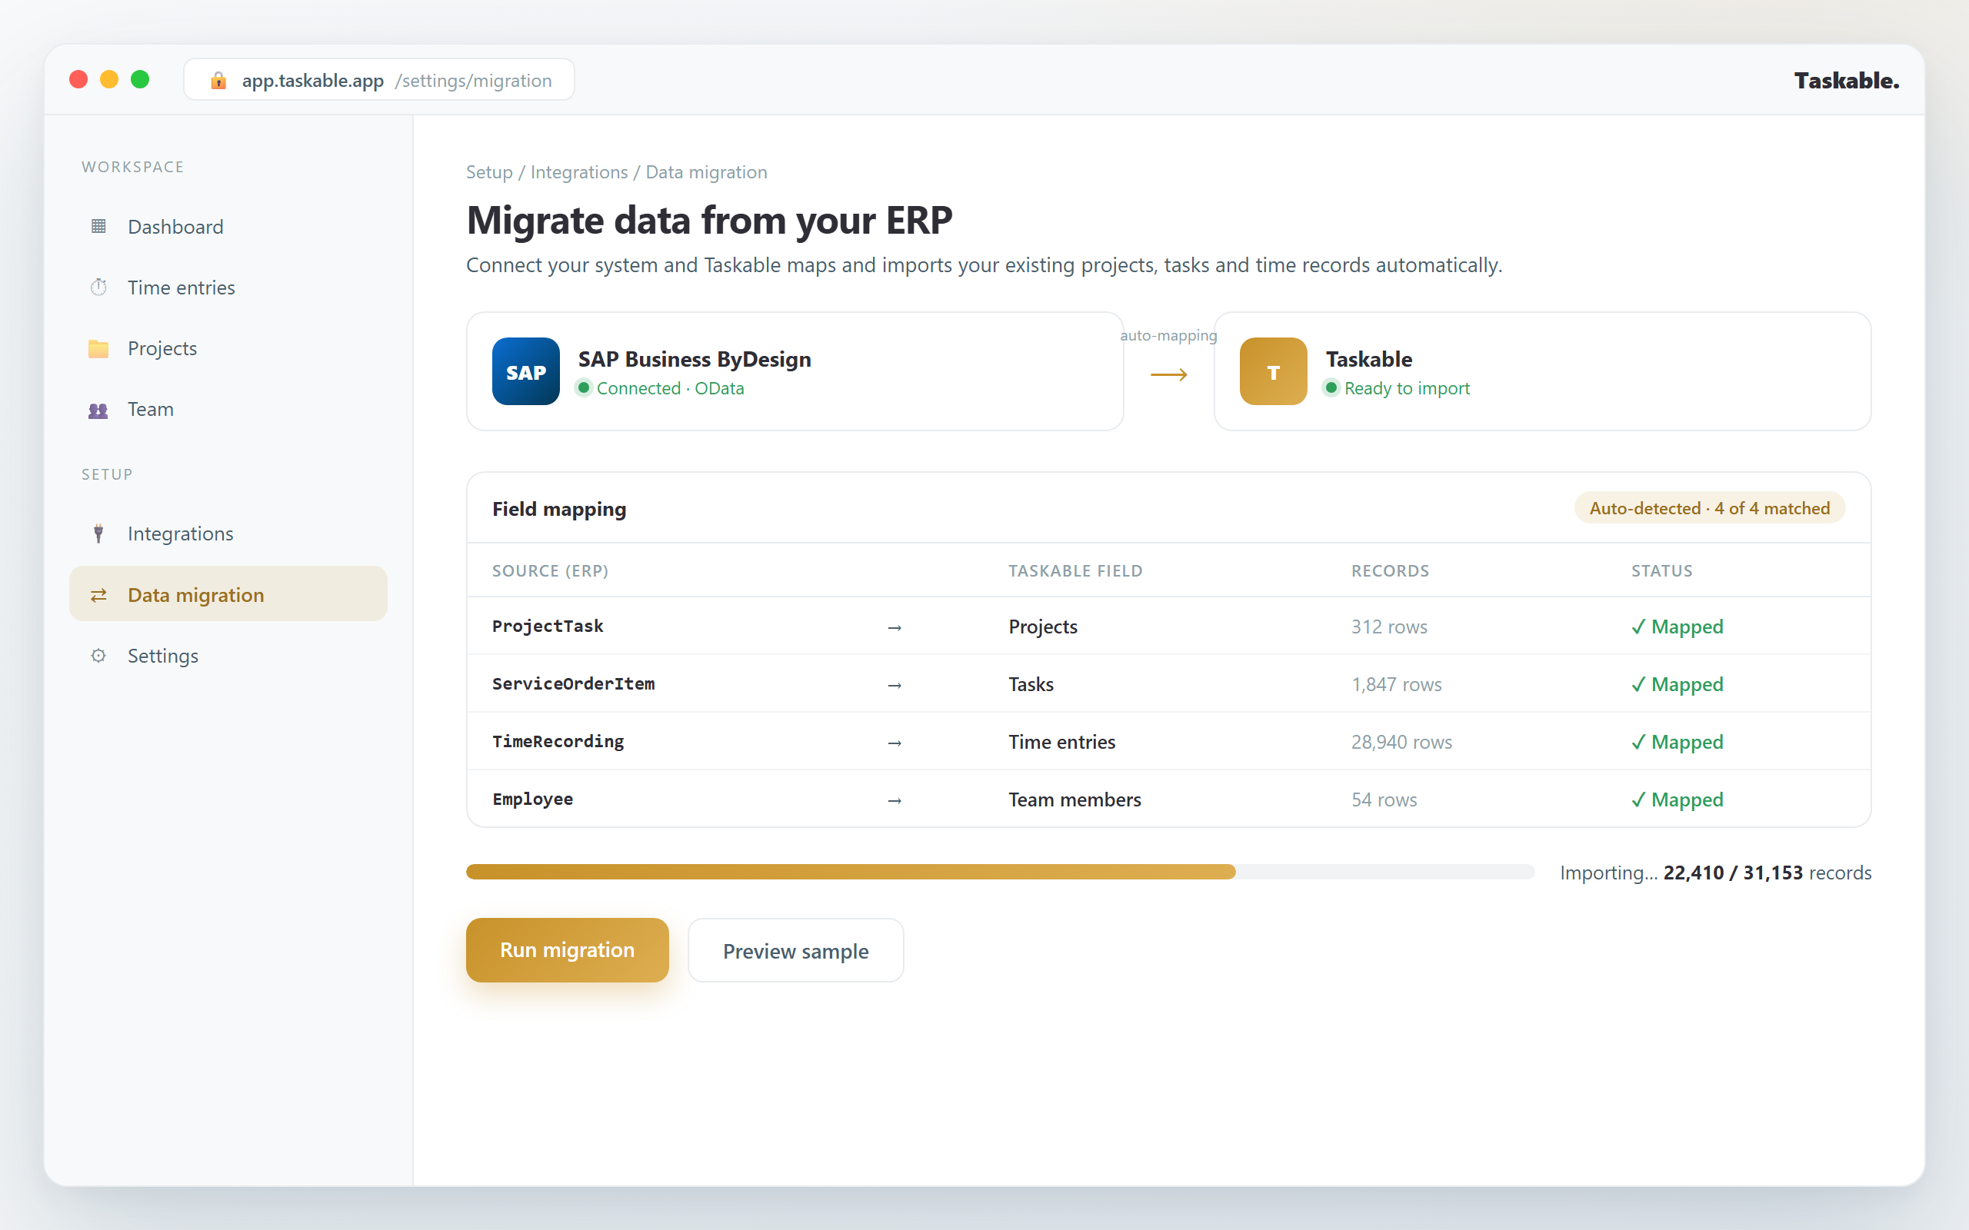1969x1230 pixels.
Task: Navigate to Integrations in Setup
Action: (228, 534)
